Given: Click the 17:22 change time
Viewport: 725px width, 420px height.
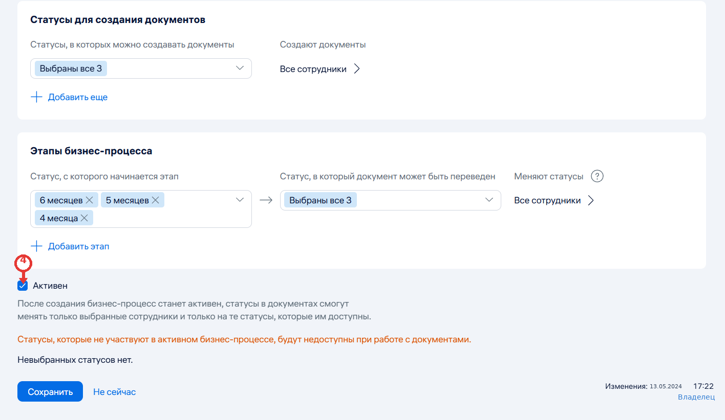Looking at the screenshot, I should pos(703,386).
